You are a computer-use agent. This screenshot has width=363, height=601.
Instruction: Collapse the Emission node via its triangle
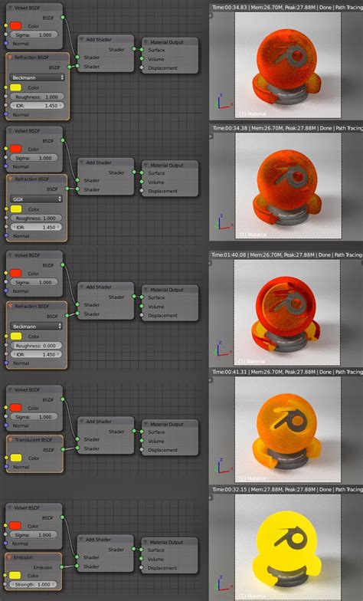9,557
